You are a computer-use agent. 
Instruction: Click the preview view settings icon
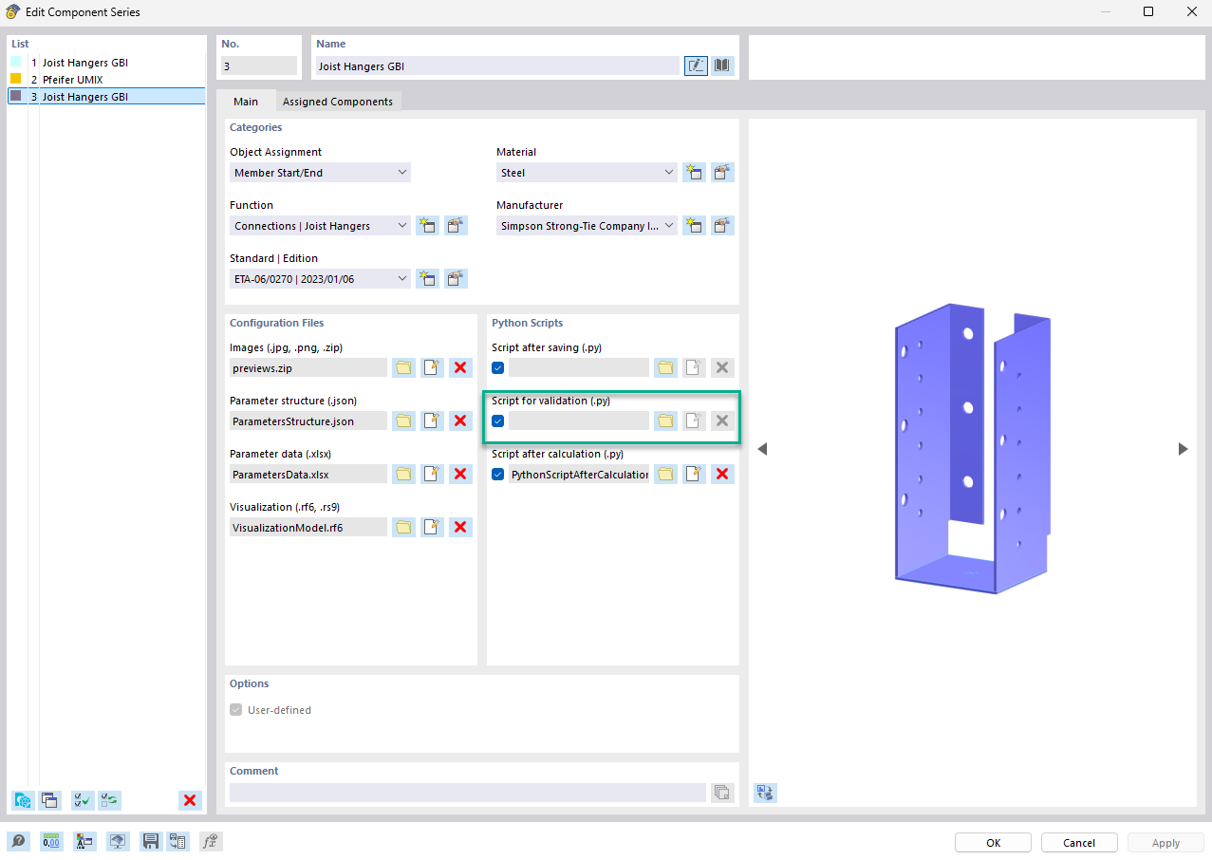(765, 793)
